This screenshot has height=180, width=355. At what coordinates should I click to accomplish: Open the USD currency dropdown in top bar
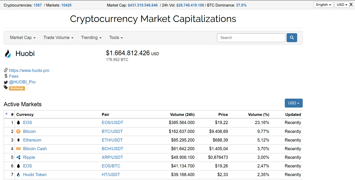click(342, 5)
